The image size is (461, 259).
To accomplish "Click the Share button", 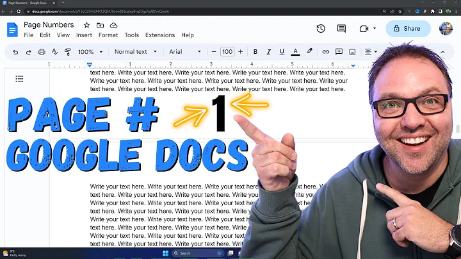I will point(408,29).
